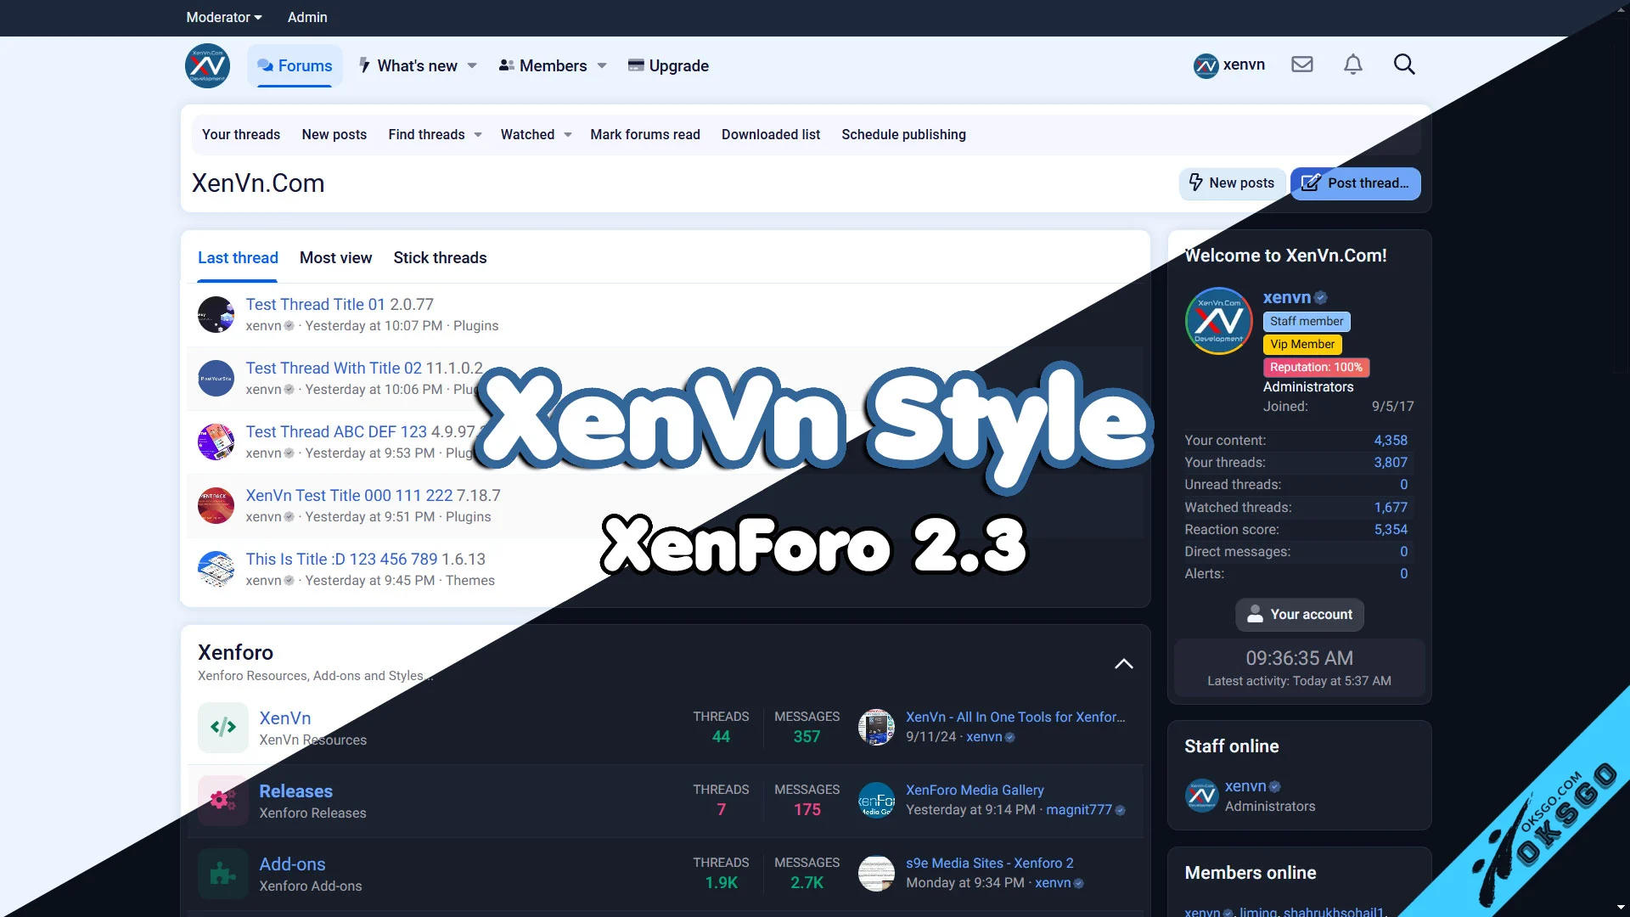Open thread XenVn Test Title 000 111 222
Screen dimensions: 1630x917
[x=349, y=495]
